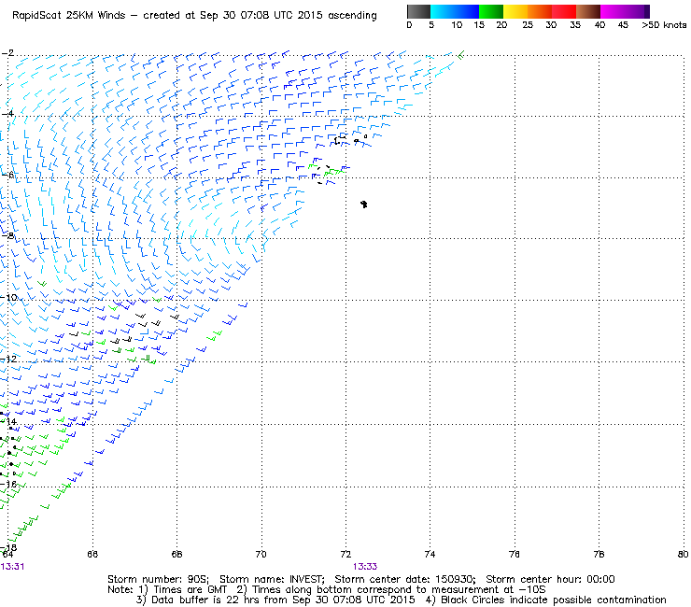691x607 pixels.
Task: Click longitude axis label 70
Action: coord(261,554)
